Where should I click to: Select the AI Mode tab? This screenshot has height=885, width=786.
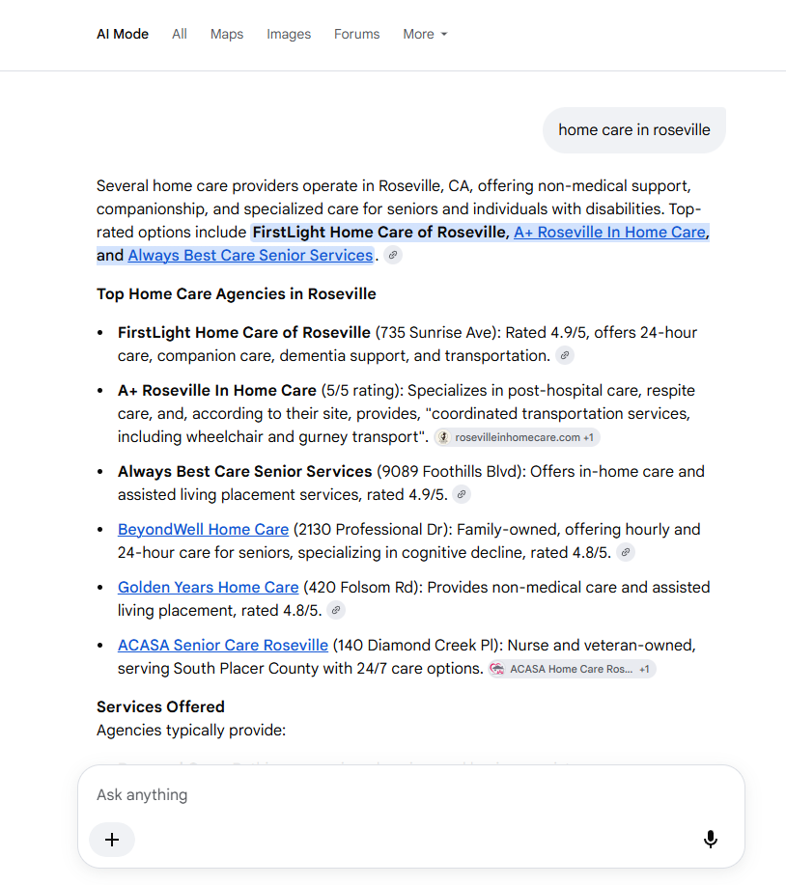pos(123,34)
